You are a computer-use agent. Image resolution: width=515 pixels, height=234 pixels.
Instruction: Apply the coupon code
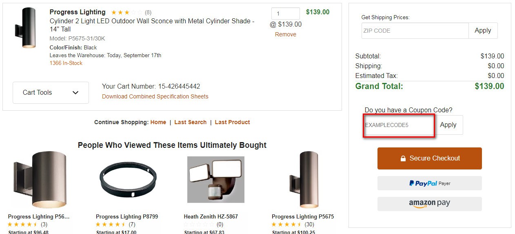pyautogui.click(x=448, y=125)
